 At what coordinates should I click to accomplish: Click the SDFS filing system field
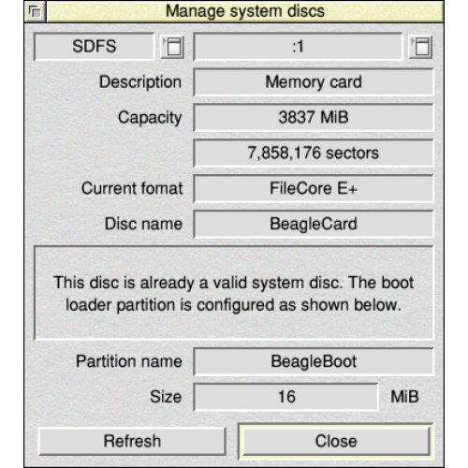click(x=95, y=47)
